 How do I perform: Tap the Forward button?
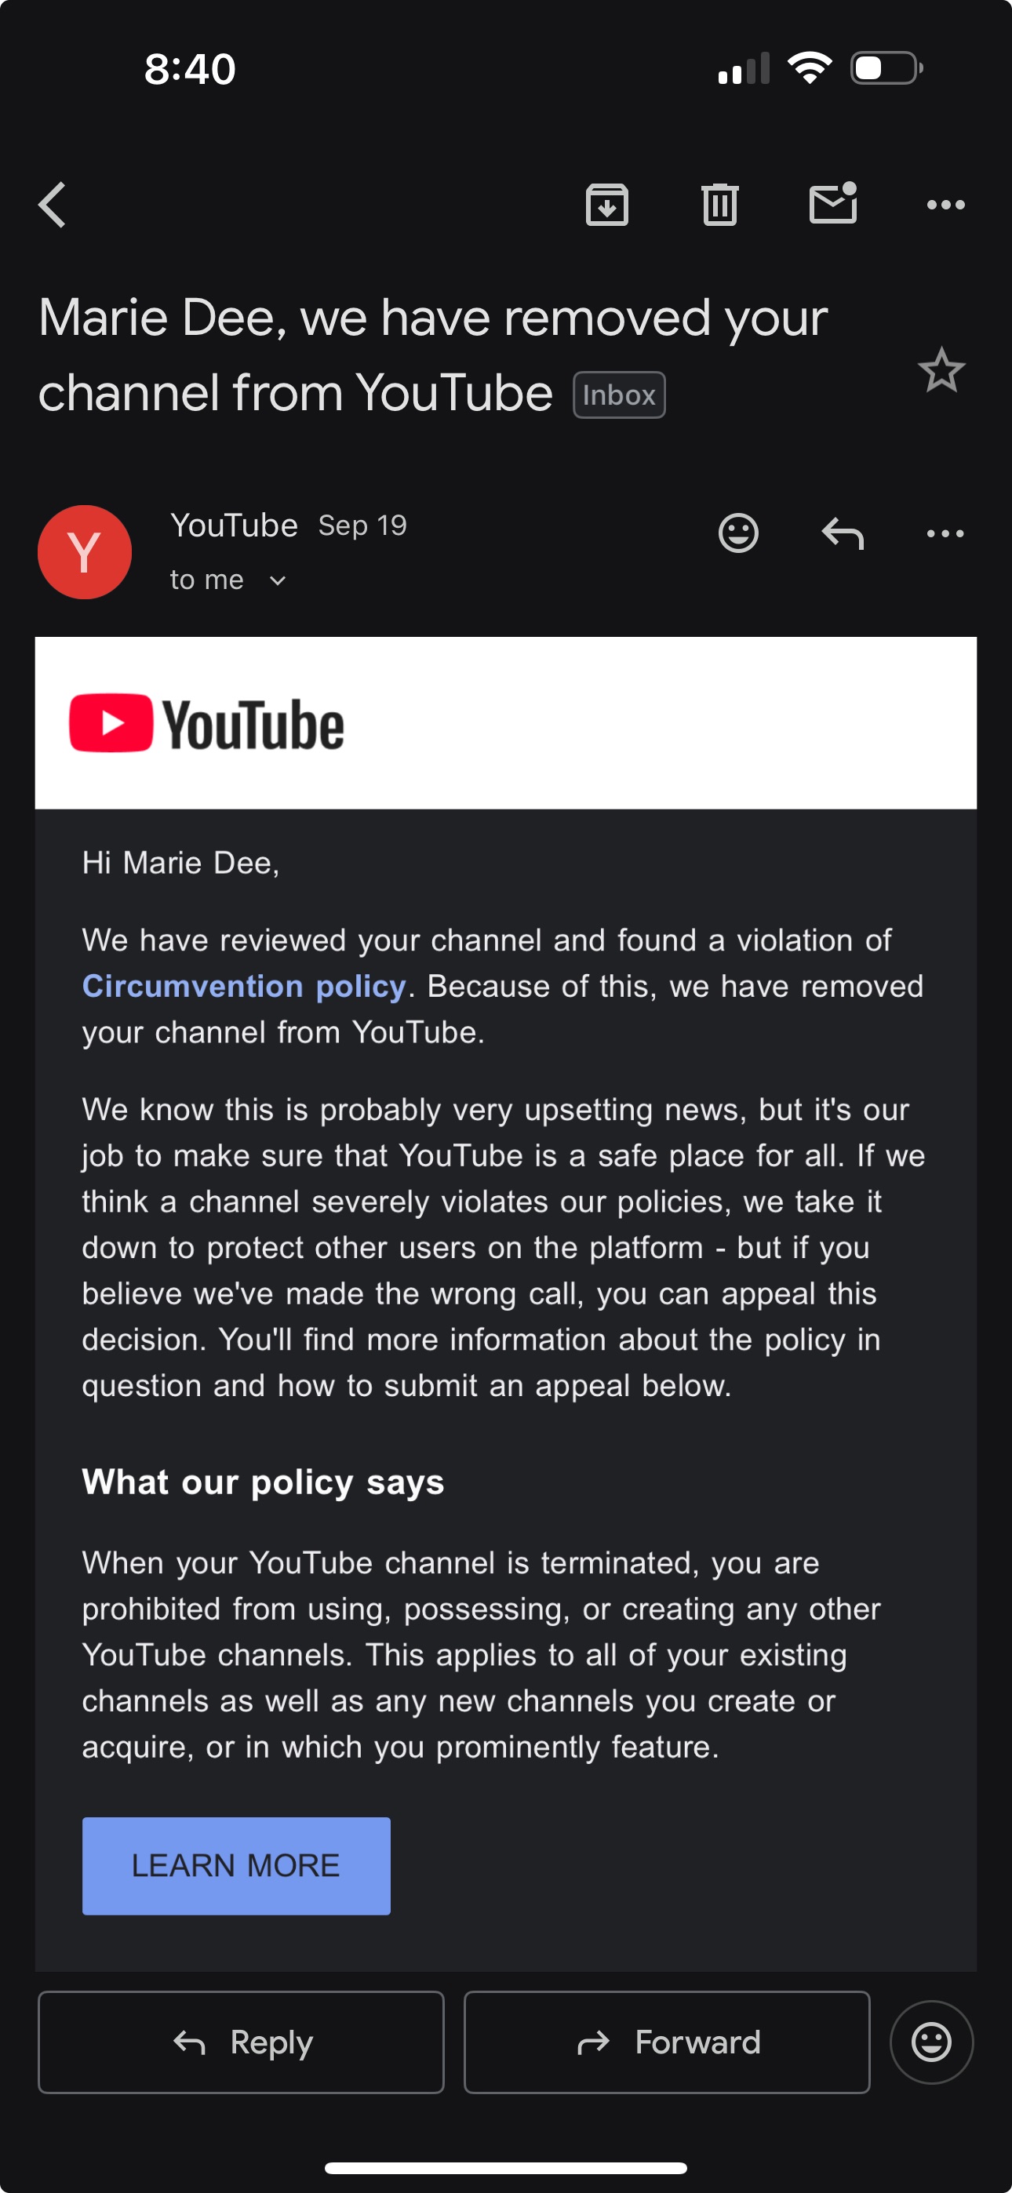(666, 2042)
